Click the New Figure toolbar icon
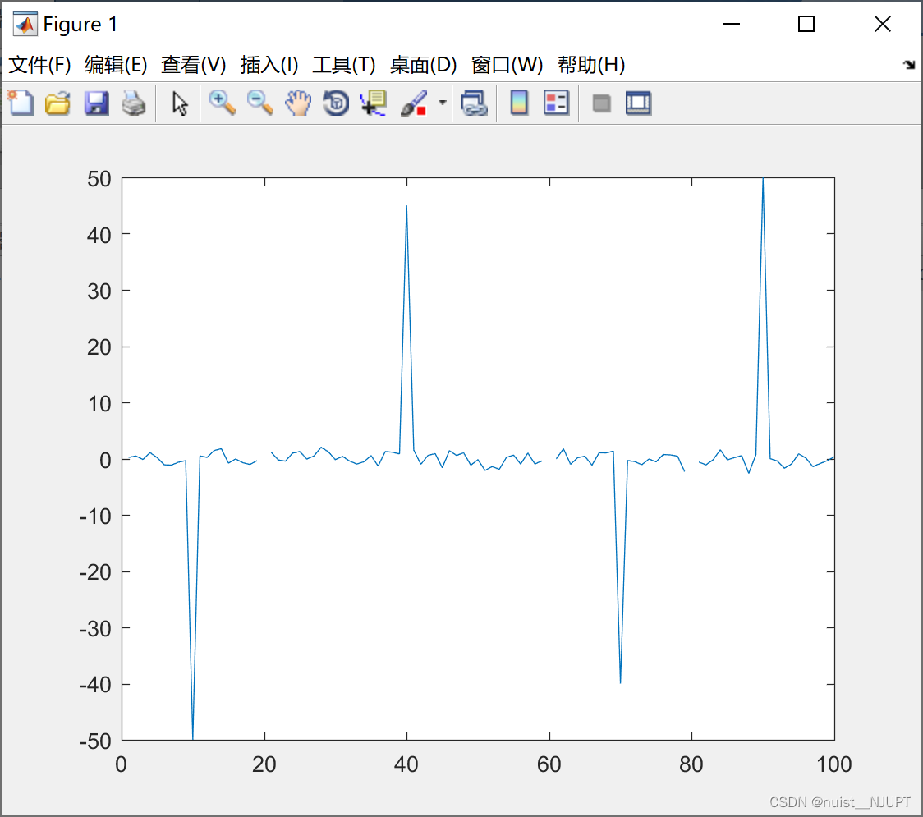 [x=21, y=103]
